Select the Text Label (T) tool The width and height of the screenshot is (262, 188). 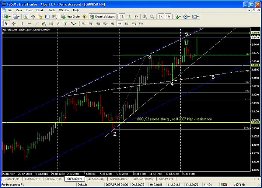coord(65,23)
